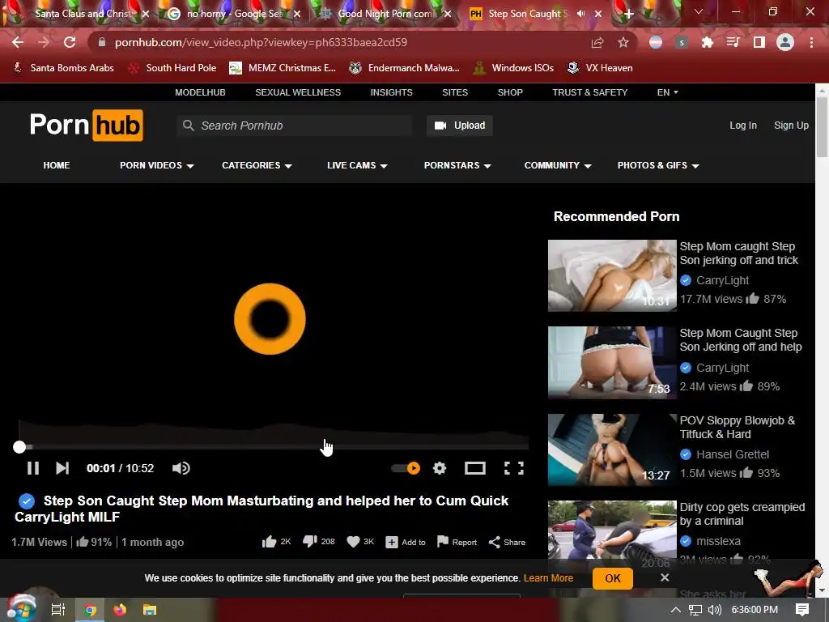Open the Chrome three-dot menu

(811, 42)
